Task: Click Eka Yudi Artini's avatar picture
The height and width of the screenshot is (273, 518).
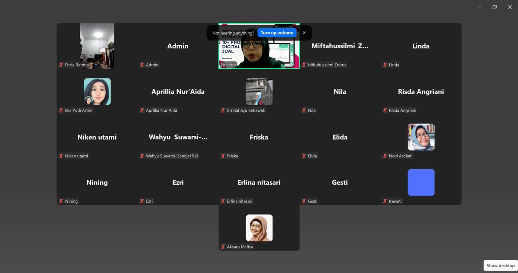Action: pyautogui.click(x=97, y=91)
